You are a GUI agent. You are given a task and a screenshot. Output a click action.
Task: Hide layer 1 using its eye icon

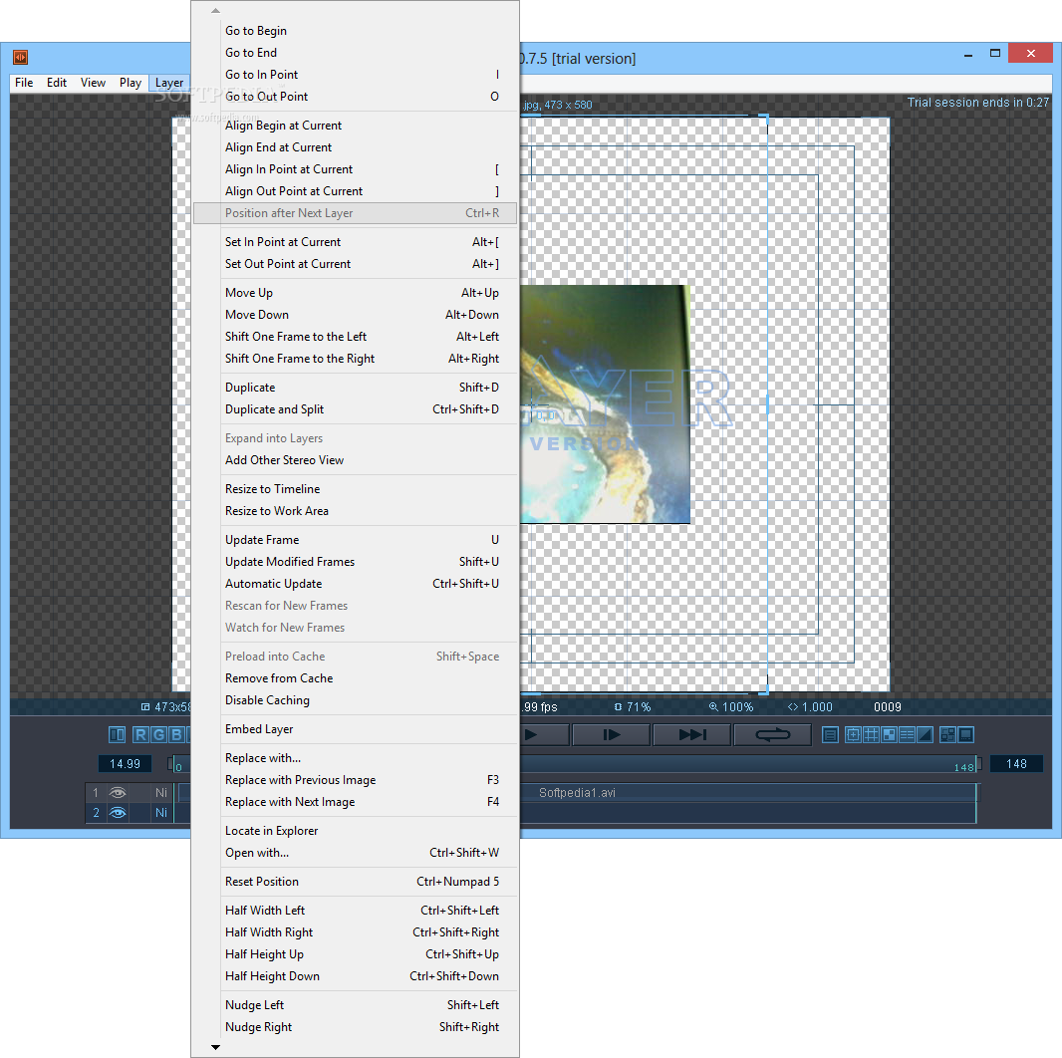click(118, 792)
